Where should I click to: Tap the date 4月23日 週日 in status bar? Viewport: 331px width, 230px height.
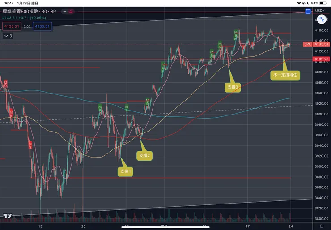[27, 3]
